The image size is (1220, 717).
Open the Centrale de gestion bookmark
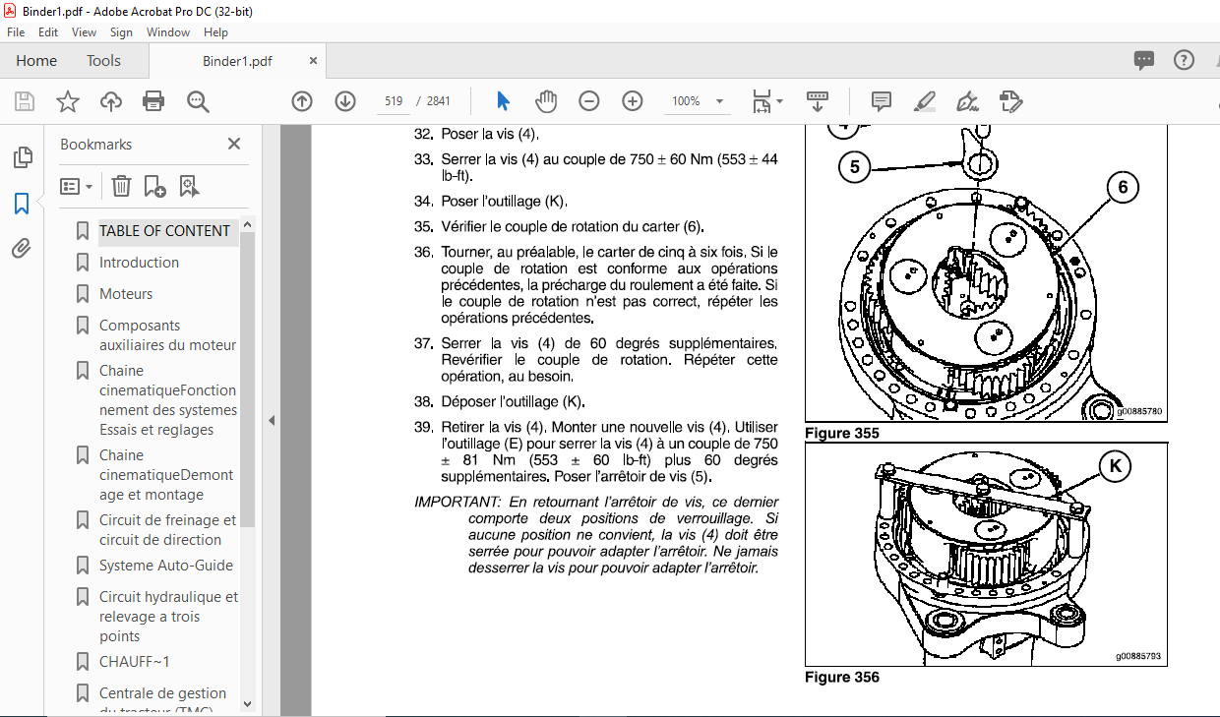162,701
